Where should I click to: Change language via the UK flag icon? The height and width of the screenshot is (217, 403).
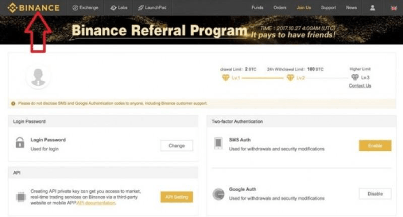click(x=394, y=8)
